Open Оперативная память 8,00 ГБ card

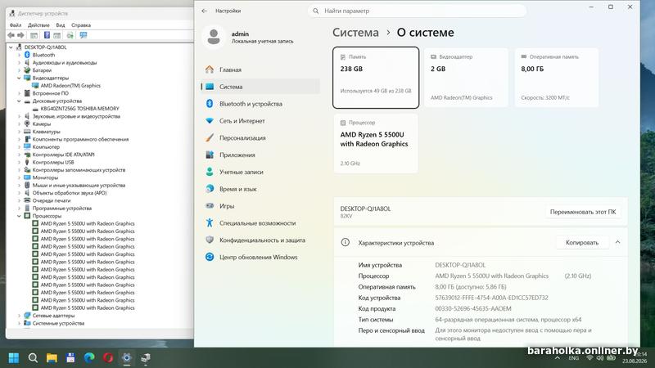click(x=557, y=78)
